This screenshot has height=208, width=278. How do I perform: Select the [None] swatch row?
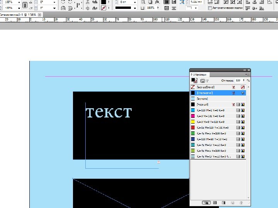tap(218, 87)
